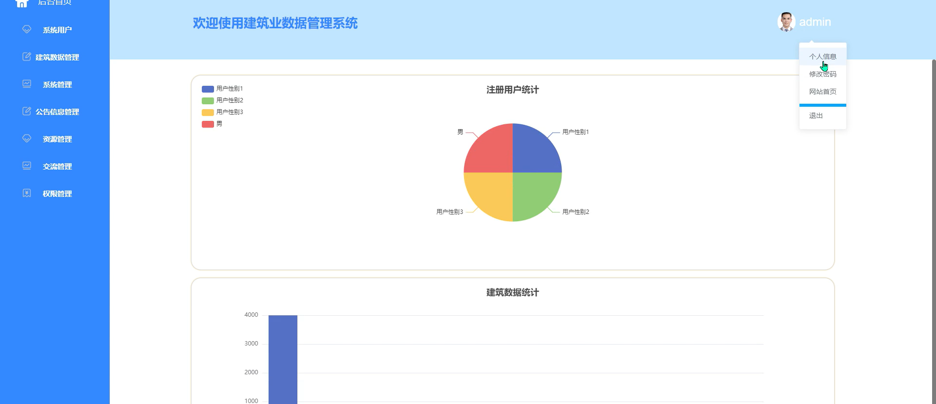Click the 2000 axis value
The image size is (936, 404).
coord(251,372)
